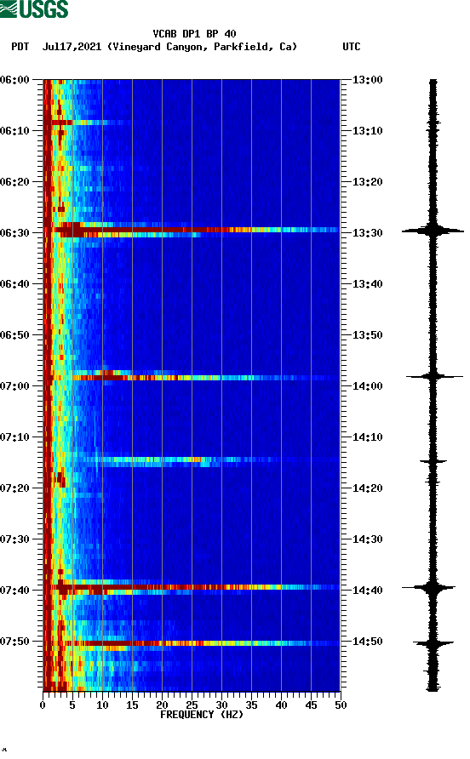Click the 07:20 PDT time label
Viewport: 470px width, 759px height.
click(15, 488)
